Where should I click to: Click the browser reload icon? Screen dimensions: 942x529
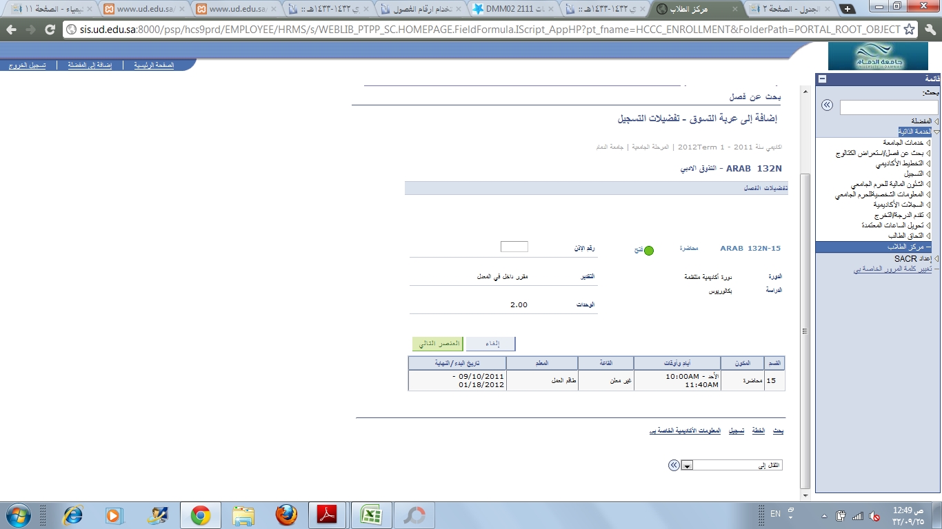click(50, 30)
